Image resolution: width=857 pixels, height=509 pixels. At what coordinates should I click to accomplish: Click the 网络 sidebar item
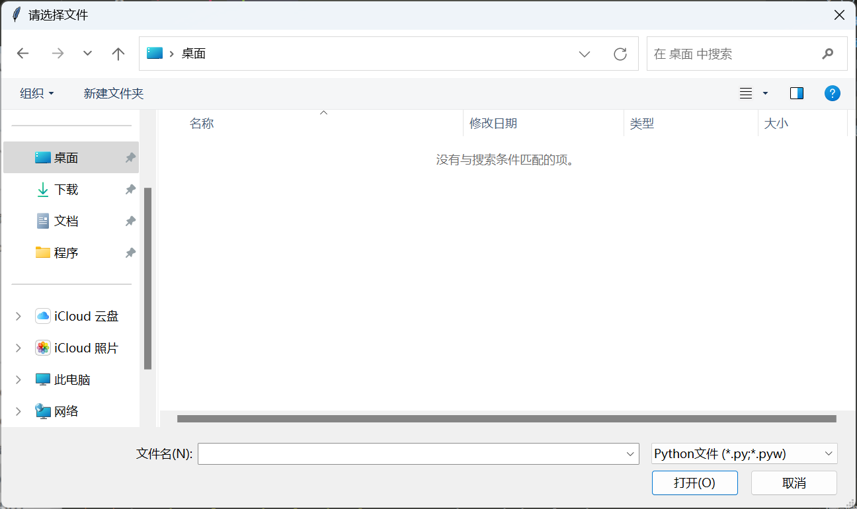65,411
